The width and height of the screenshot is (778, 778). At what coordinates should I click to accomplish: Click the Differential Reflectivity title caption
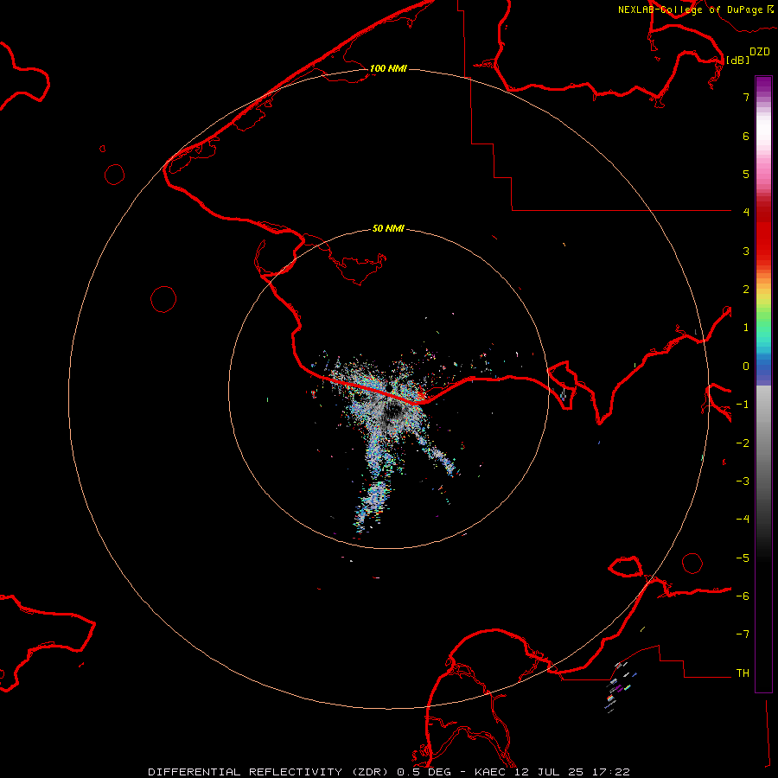coord(388,772)
